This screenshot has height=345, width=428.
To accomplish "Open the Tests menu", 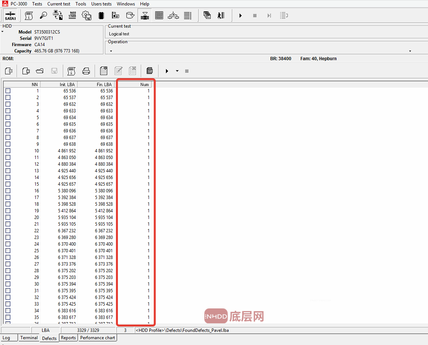I will click(37, 4).
